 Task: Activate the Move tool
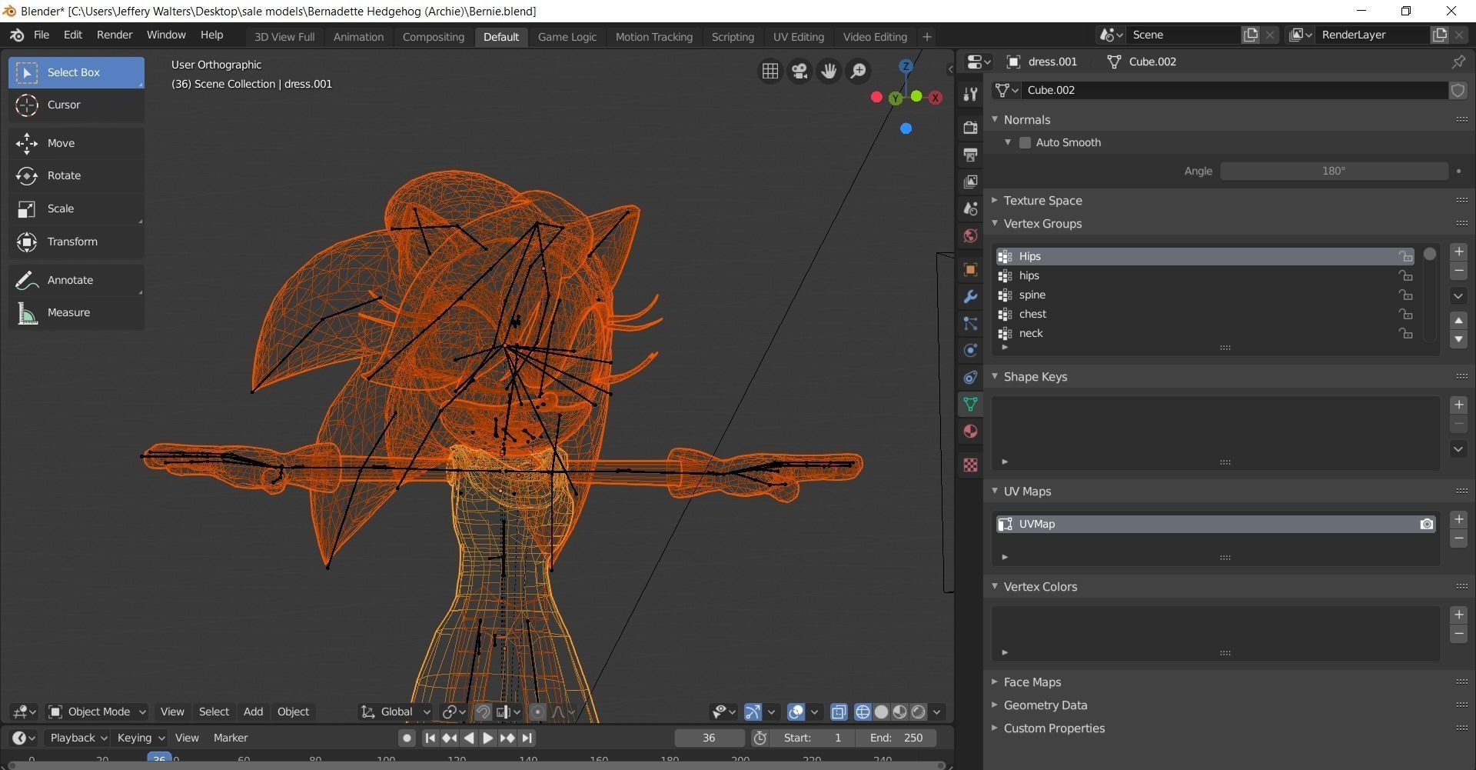[76, 143]
